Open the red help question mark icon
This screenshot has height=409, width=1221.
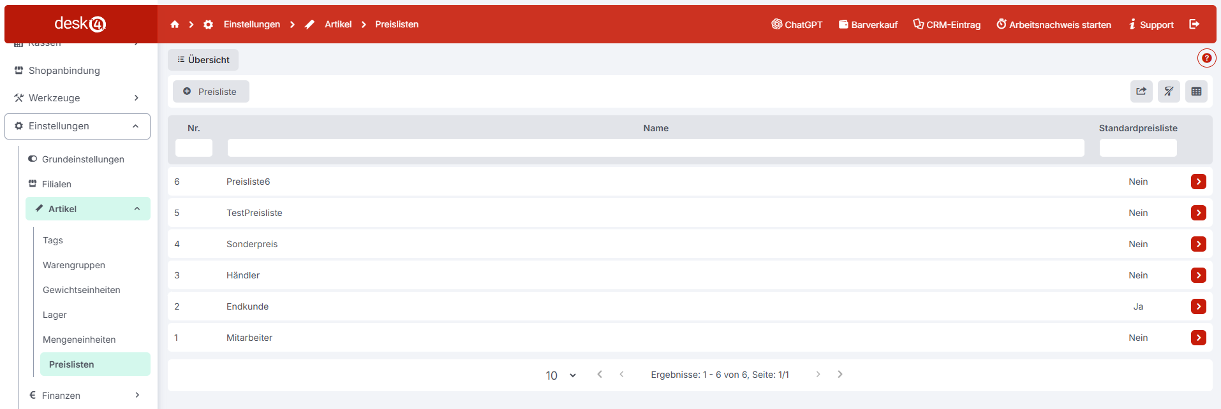coord(1206,58)
